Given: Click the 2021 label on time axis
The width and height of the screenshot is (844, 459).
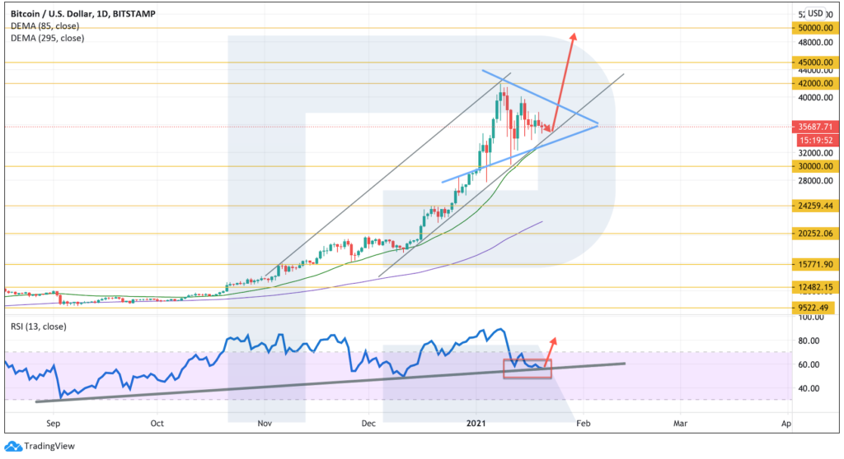Looking at the screenshot, I should 476,424.
